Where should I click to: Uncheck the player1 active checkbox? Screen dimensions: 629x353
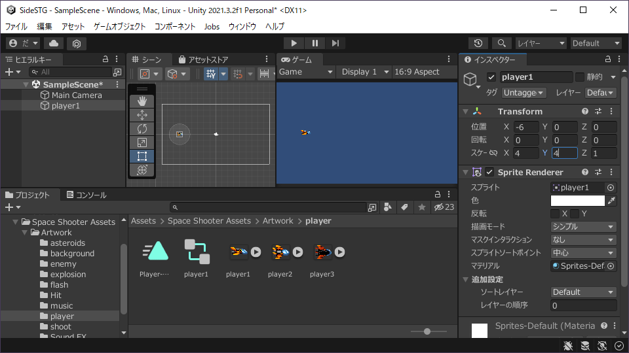pyautogui.click(x=491, y=77)
